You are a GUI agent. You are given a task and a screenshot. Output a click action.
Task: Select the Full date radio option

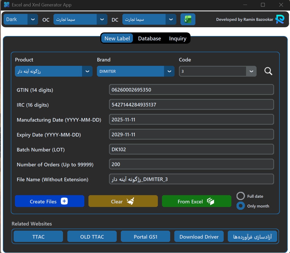[241, 196]
